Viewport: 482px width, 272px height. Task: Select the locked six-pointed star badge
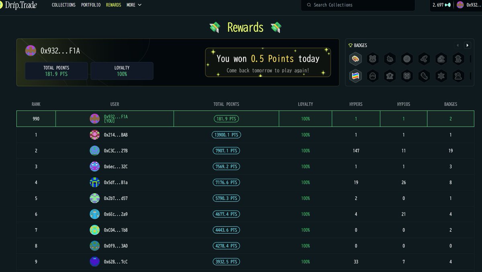pos(441,76)
